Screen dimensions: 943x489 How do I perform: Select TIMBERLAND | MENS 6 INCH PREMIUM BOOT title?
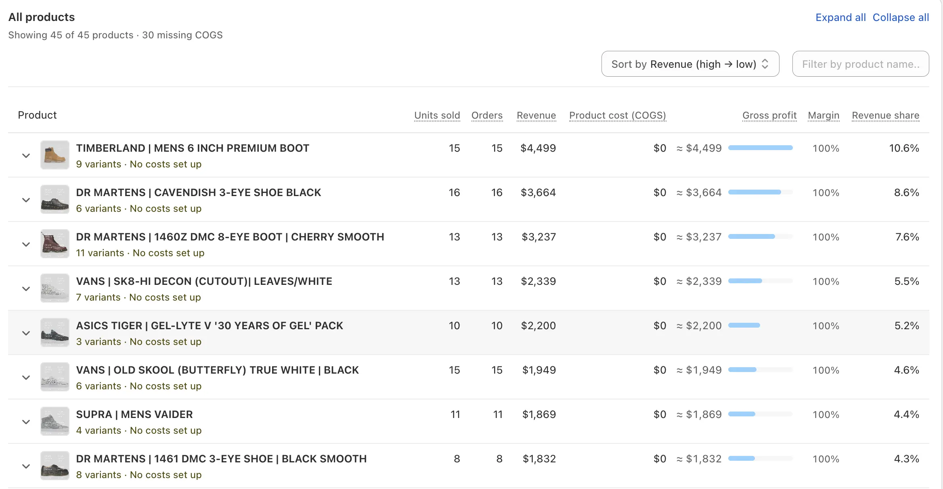(193, 148)
